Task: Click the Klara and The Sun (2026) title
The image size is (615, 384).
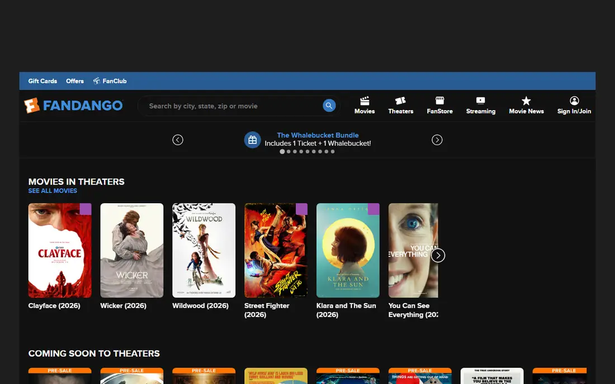Action: (346, 310)
